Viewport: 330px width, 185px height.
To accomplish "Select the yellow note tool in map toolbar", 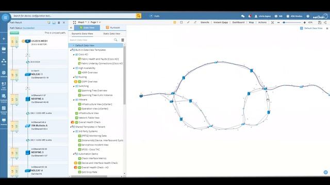I will click(175, 22).
